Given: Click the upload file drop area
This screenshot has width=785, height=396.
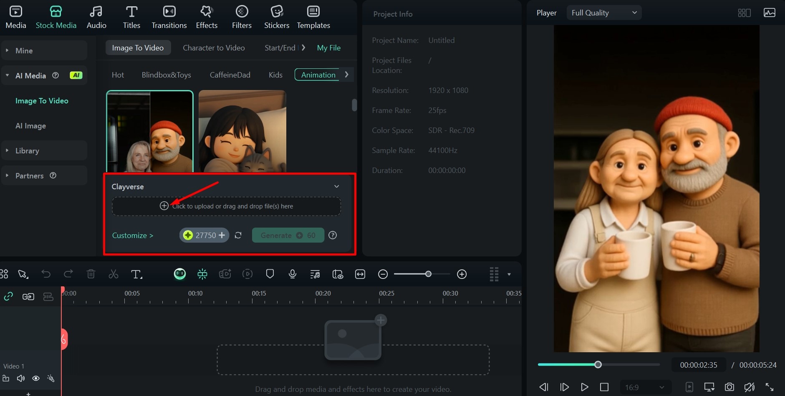Looking at the screenshot, I should (x=226, y=206).
